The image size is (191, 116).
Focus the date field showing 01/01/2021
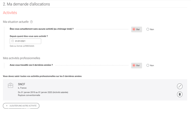click(25, 41)
